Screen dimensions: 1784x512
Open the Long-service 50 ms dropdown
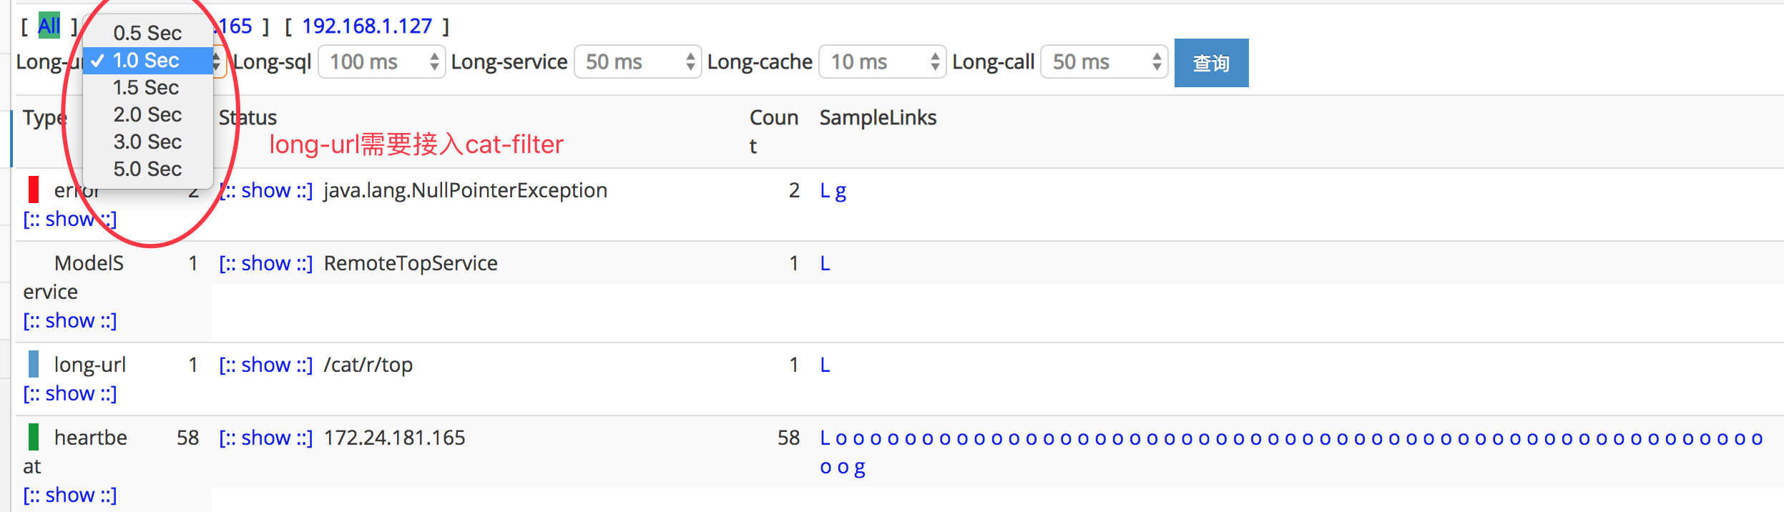(x=637, y=62)
